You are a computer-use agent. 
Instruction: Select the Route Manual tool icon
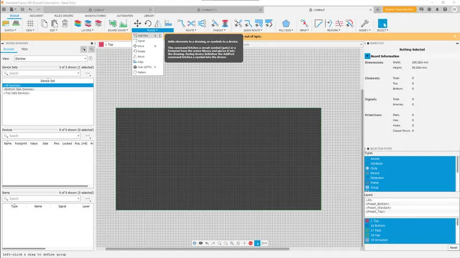[x=181, y=24]
